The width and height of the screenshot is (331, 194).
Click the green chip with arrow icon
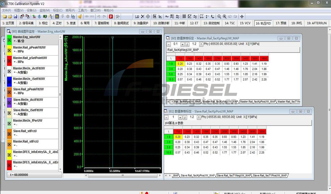pyautogui.click(x=45, y=17)
